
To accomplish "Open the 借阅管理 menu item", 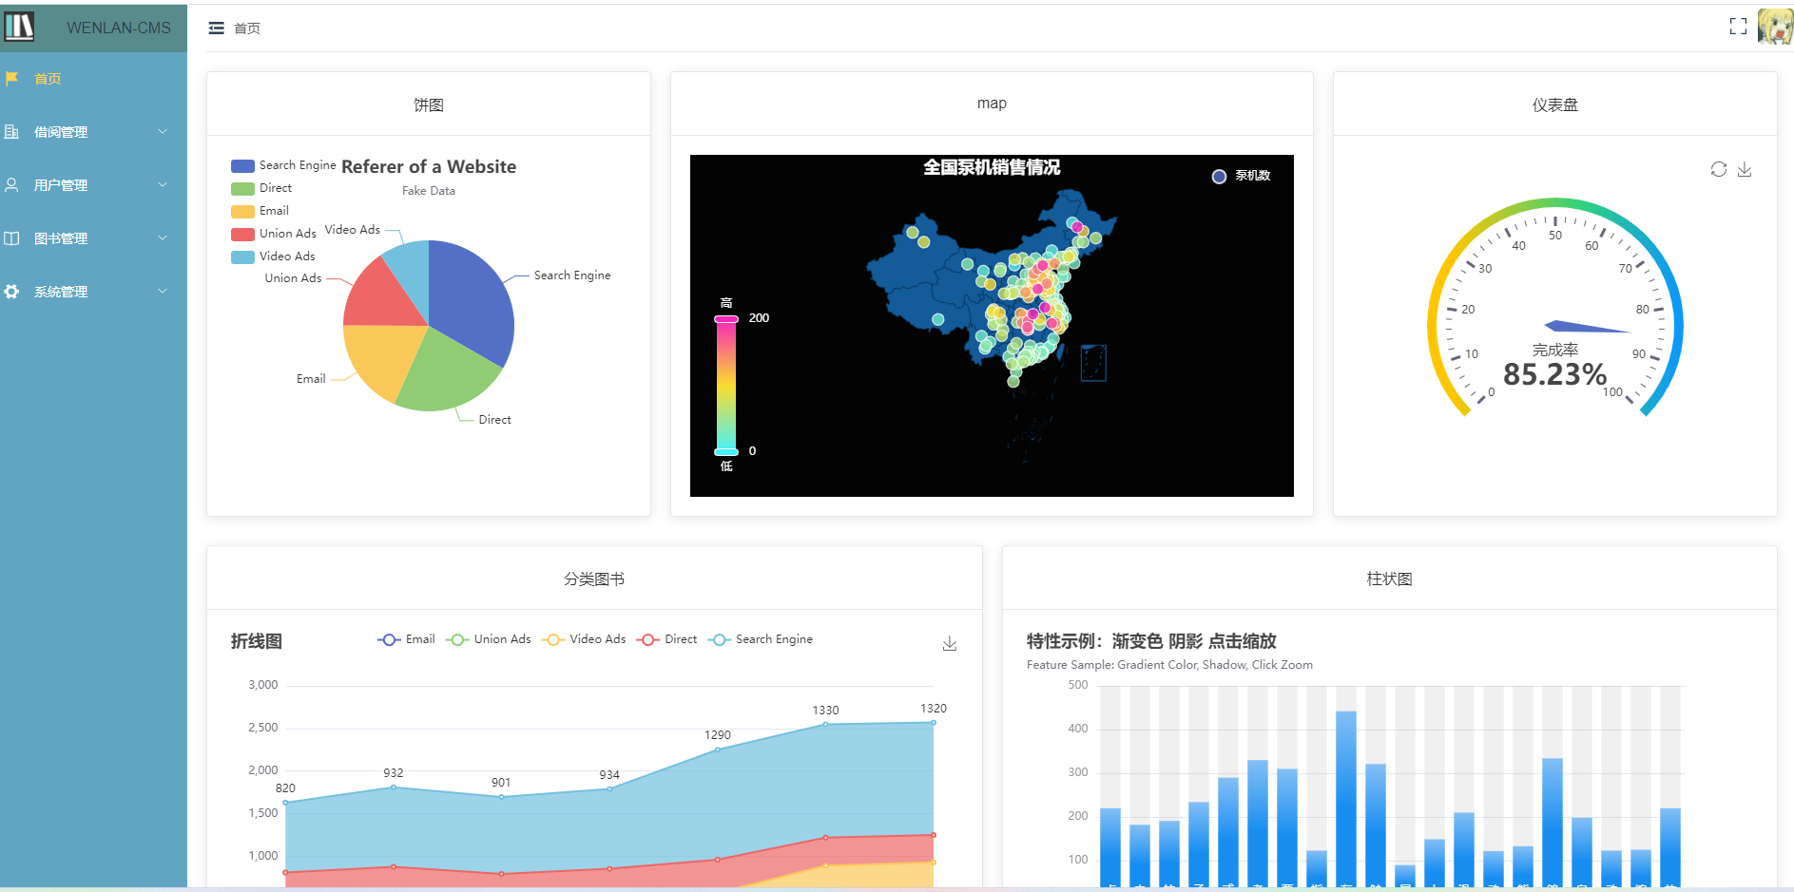I will pyautogui.click(x=93, y=132).
